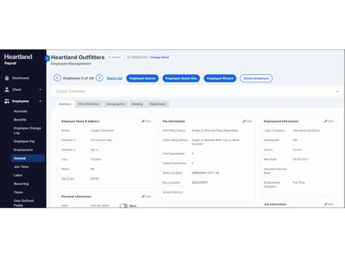Screen dimensions: 345x258
Task: Expand the Client menu chevron
Action: pos(41,89)
